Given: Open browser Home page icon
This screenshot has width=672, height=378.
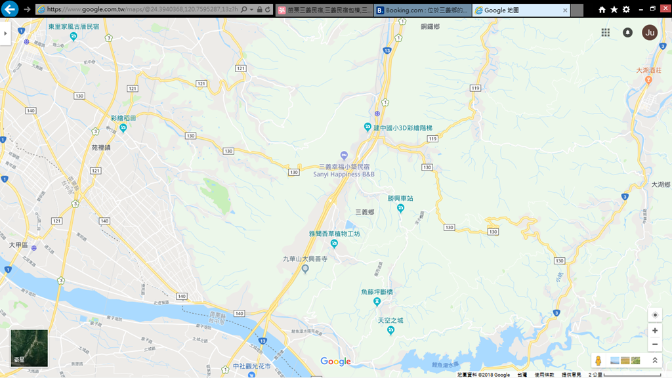Looking at the screenshot, I should click(x=602, y=9).
